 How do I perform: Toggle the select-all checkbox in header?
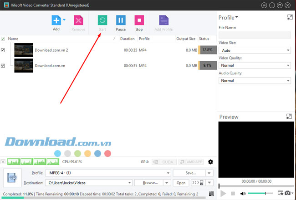pos(3,39)
